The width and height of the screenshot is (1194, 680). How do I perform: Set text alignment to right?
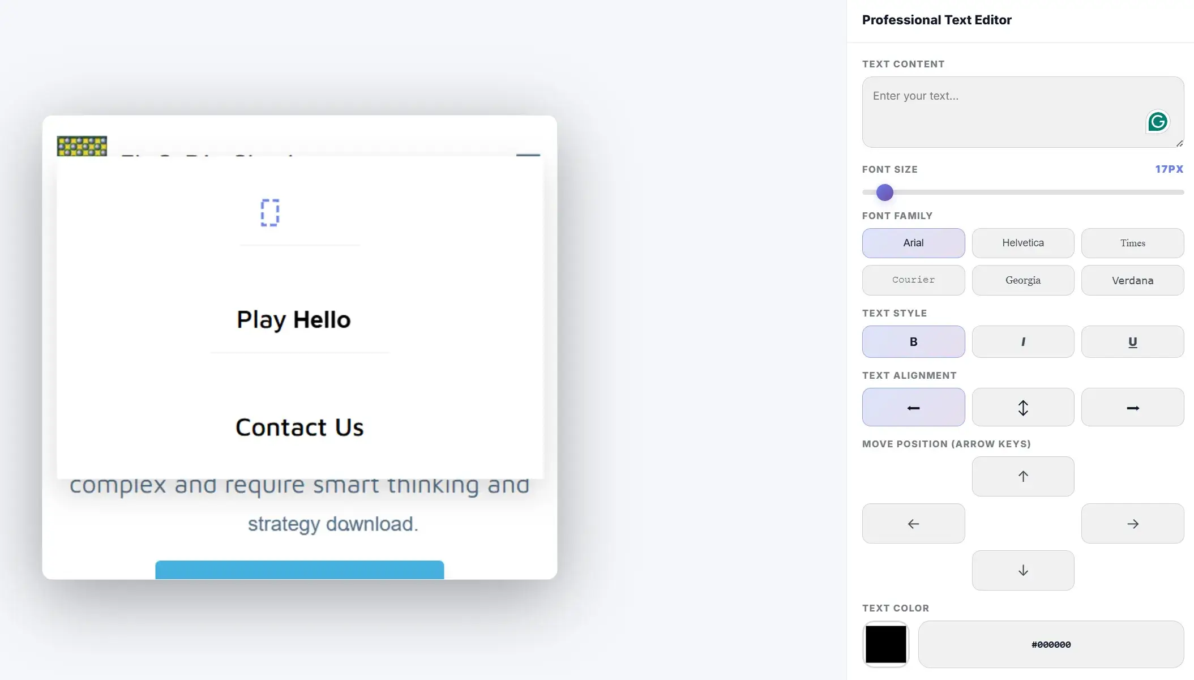coord(1132,407)
